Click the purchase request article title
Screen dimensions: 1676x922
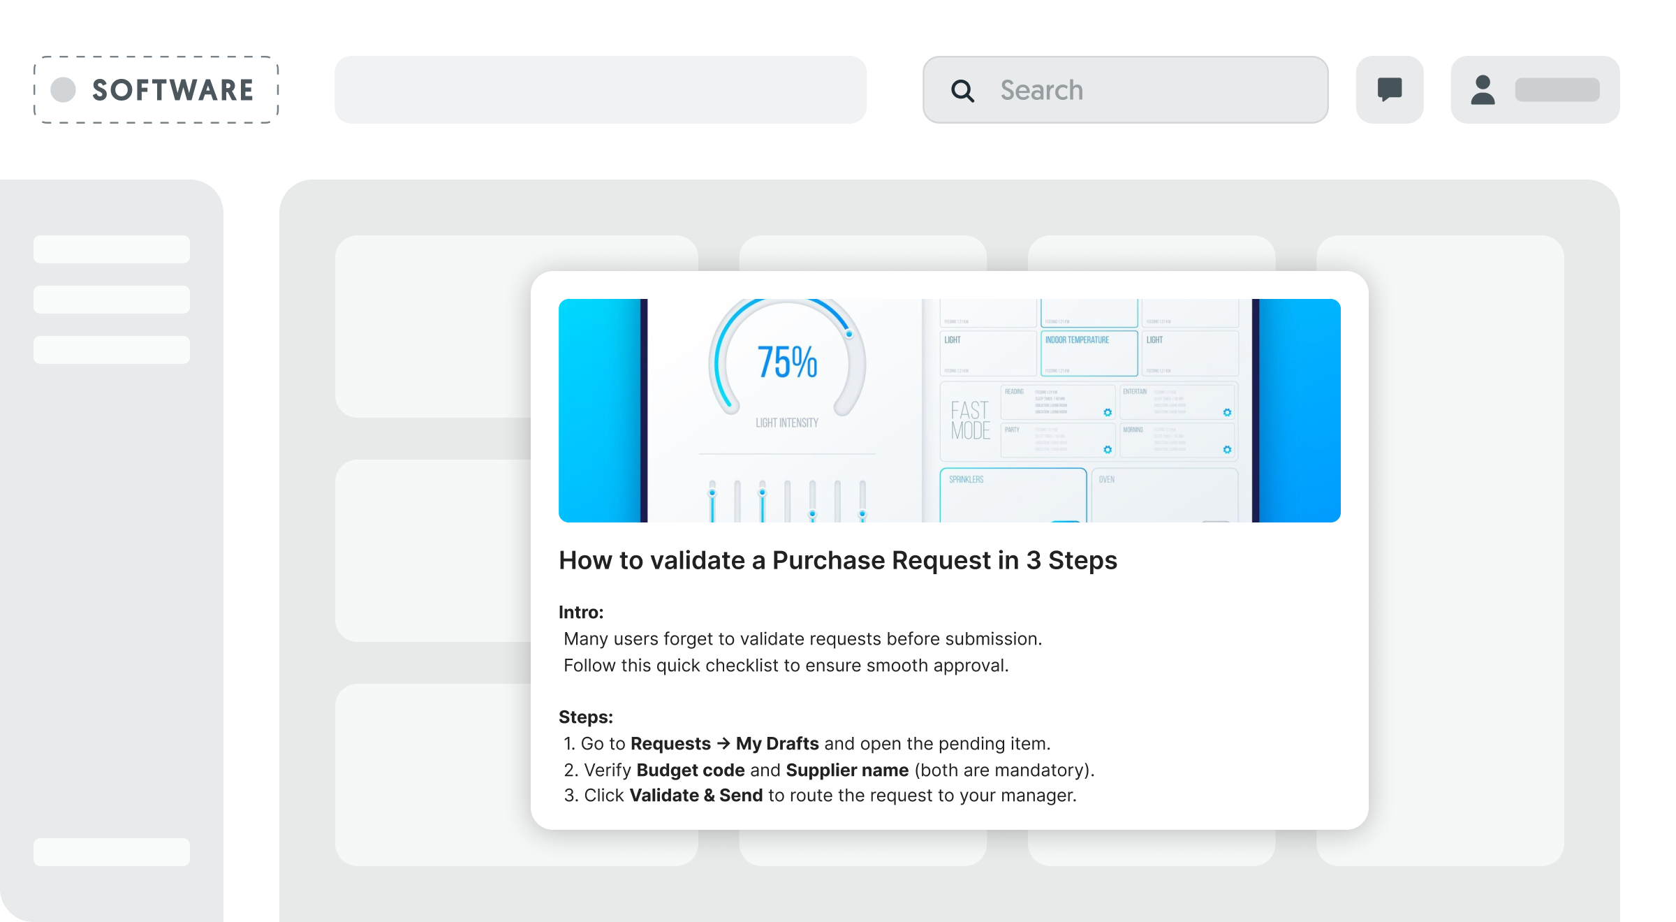837,561
